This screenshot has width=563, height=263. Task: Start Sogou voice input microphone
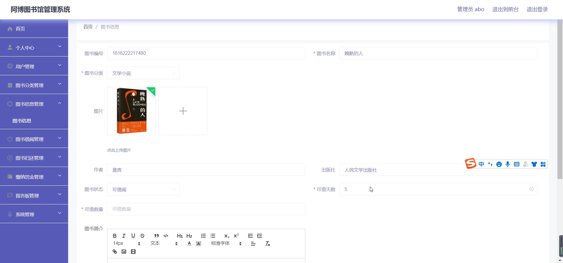(x=508, y=164)
